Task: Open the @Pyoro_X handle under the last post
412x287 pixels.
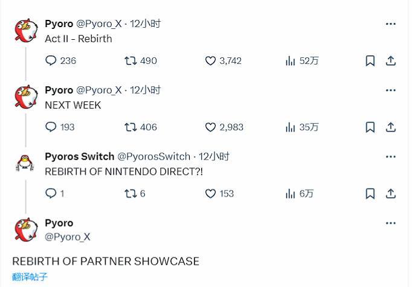Action: click(x=67, y=237)
